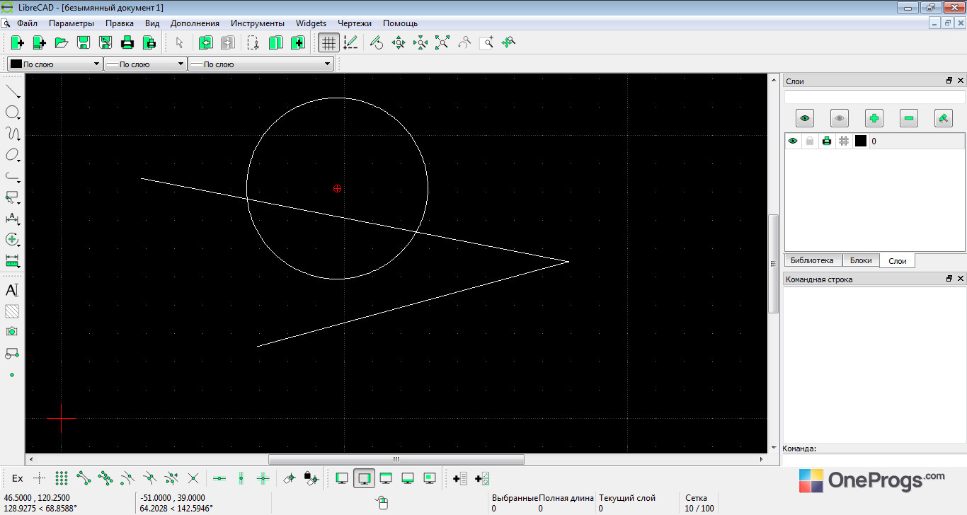This screenshot has height=515, width=967.
Task: Click auto zoom to fit
Action: pos(442,42)
